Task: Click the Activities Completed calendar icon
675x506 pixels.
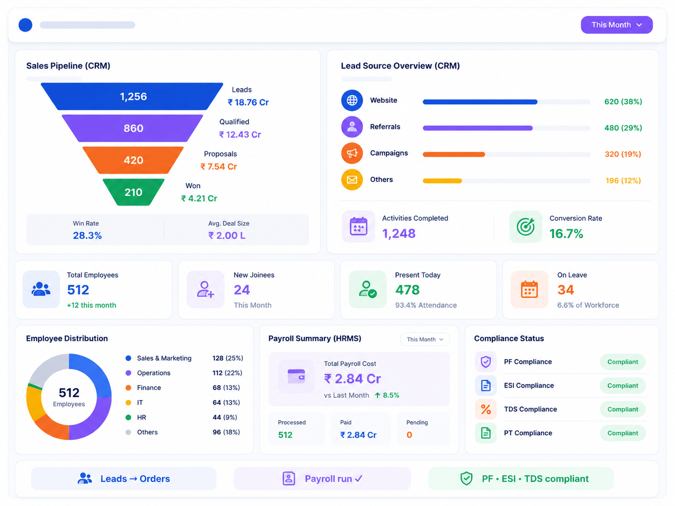Action: coord(358,226)
